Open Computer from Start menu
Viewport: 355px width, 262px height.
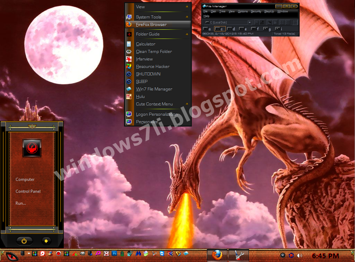click(x=25, y=180)
